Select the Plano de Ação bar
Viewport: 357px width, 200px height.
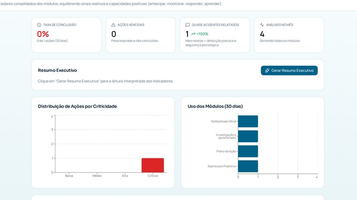pos(248,151)
